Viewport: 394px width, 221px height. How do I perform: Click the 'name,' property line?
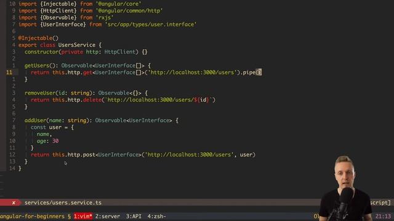(44, 134)
